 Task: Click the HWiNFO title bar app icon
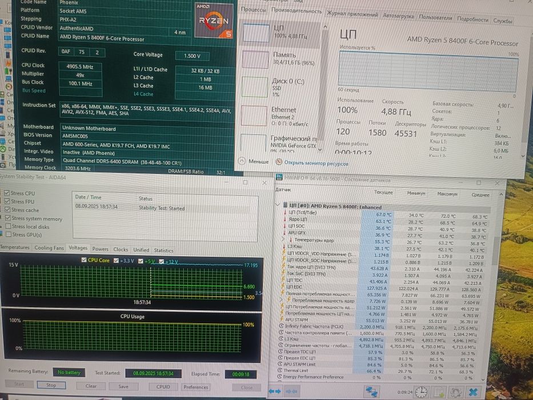279,177
